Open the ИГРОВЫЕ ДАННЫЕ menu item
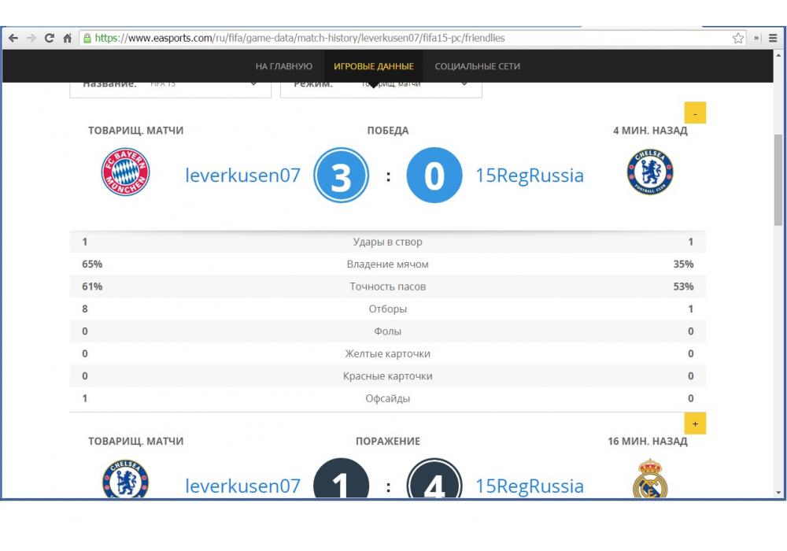The image size is (787, 551). tap(373, 66)
